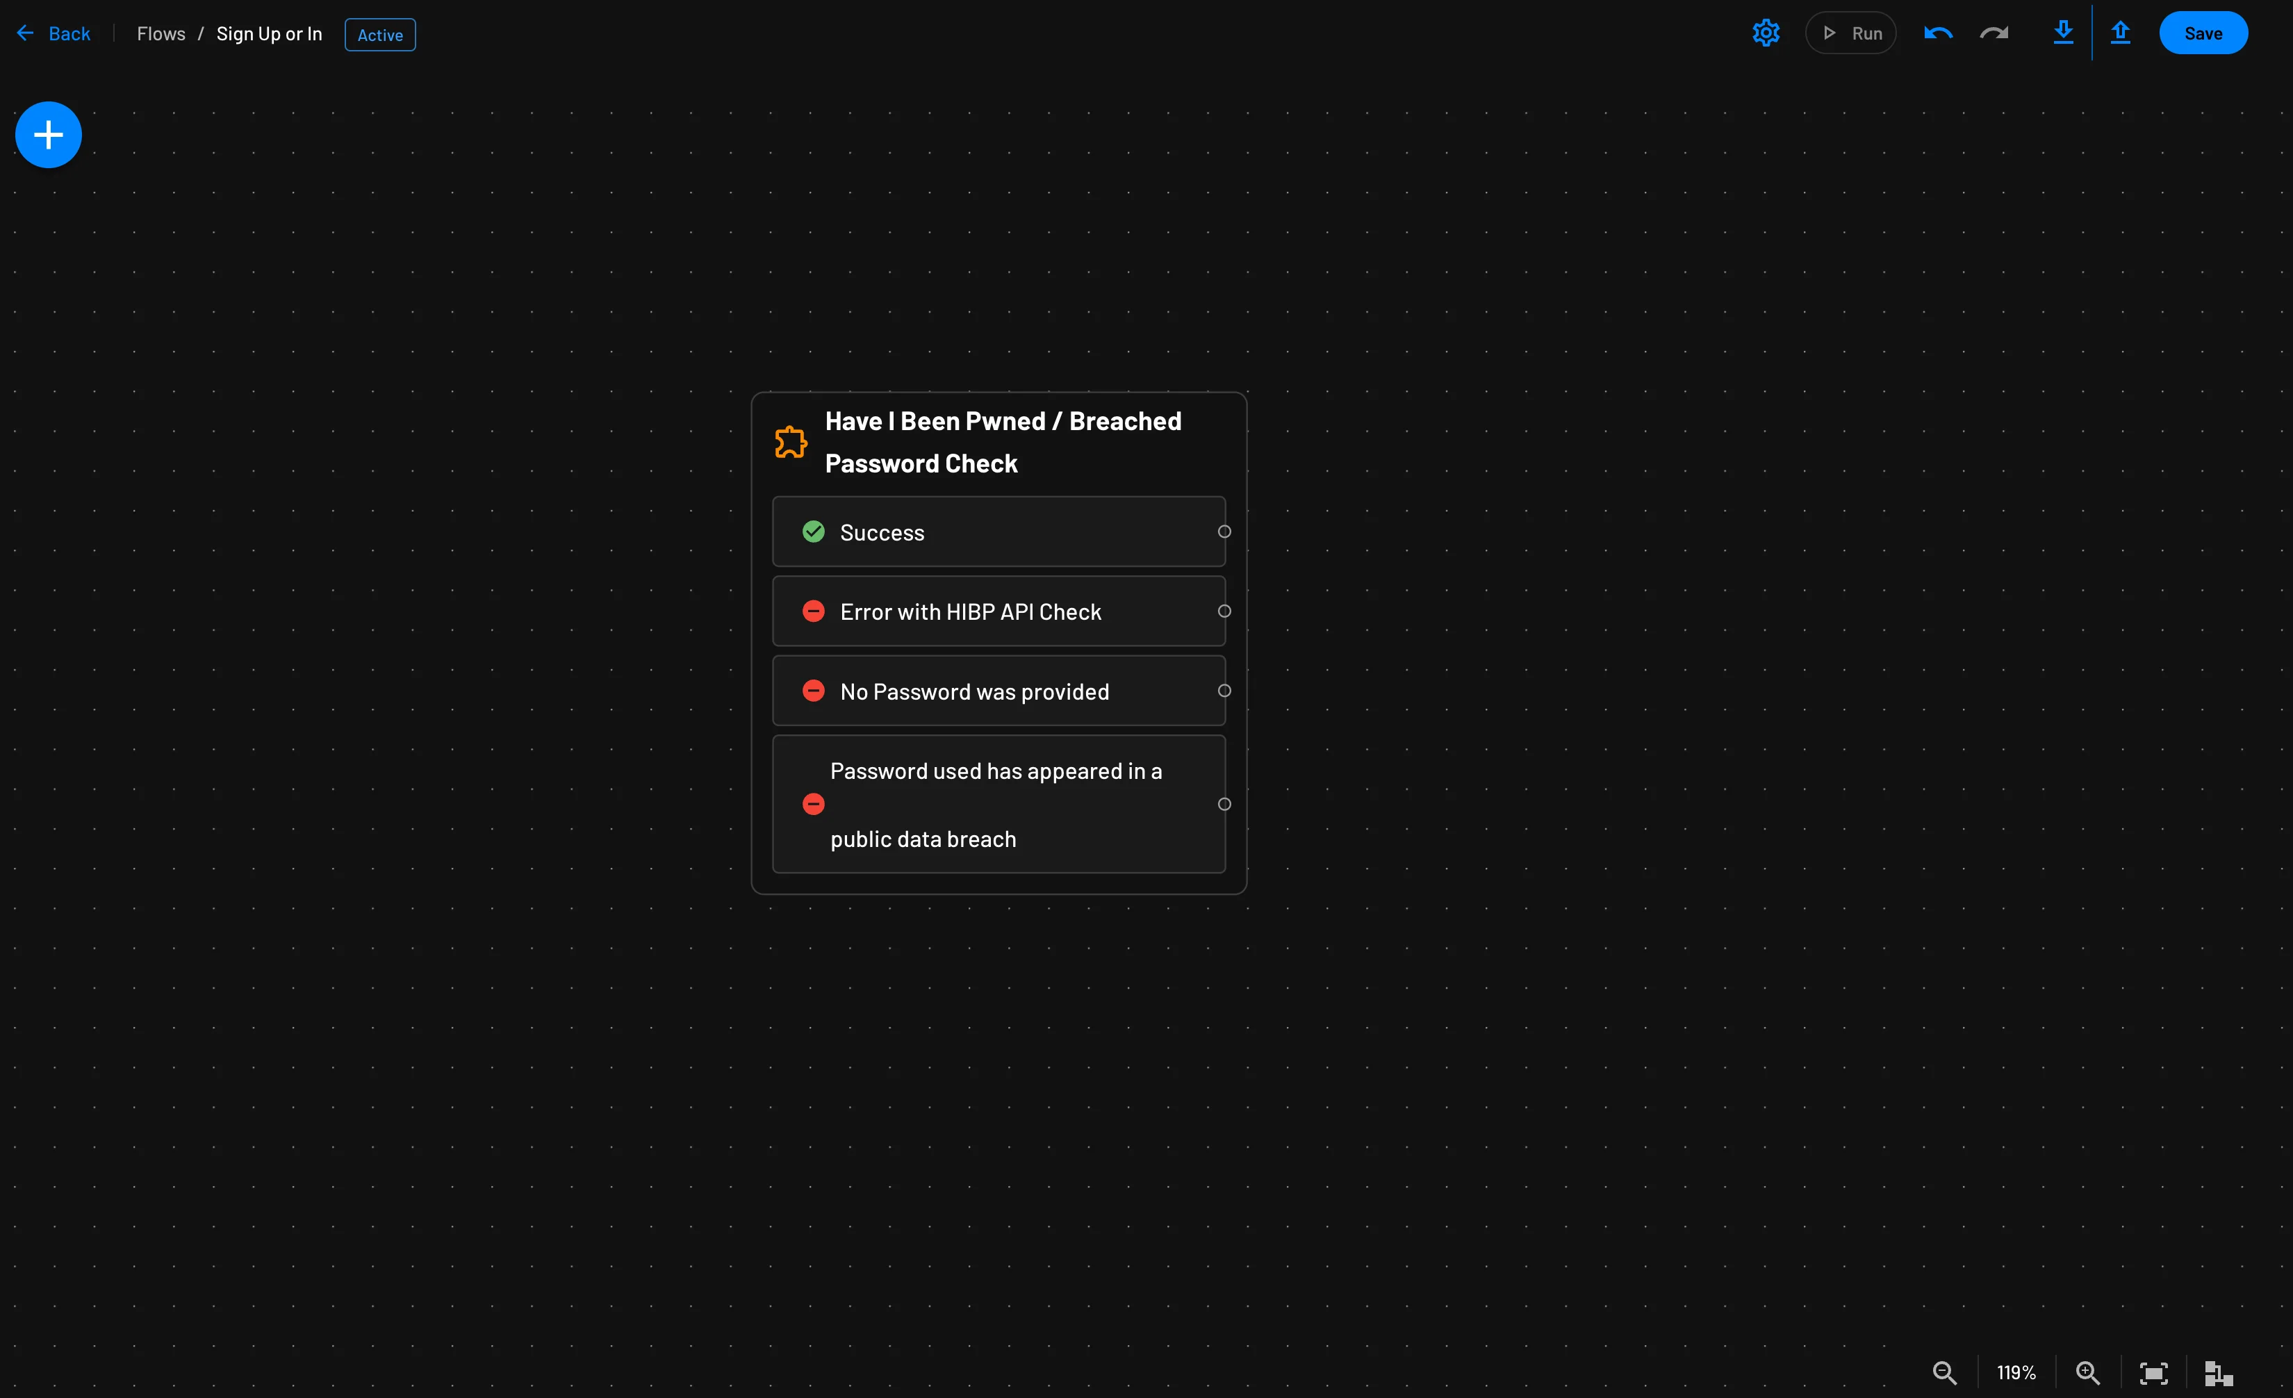Redo the last flow change
This screenshot has height=1398, width=2293.
1994,33
